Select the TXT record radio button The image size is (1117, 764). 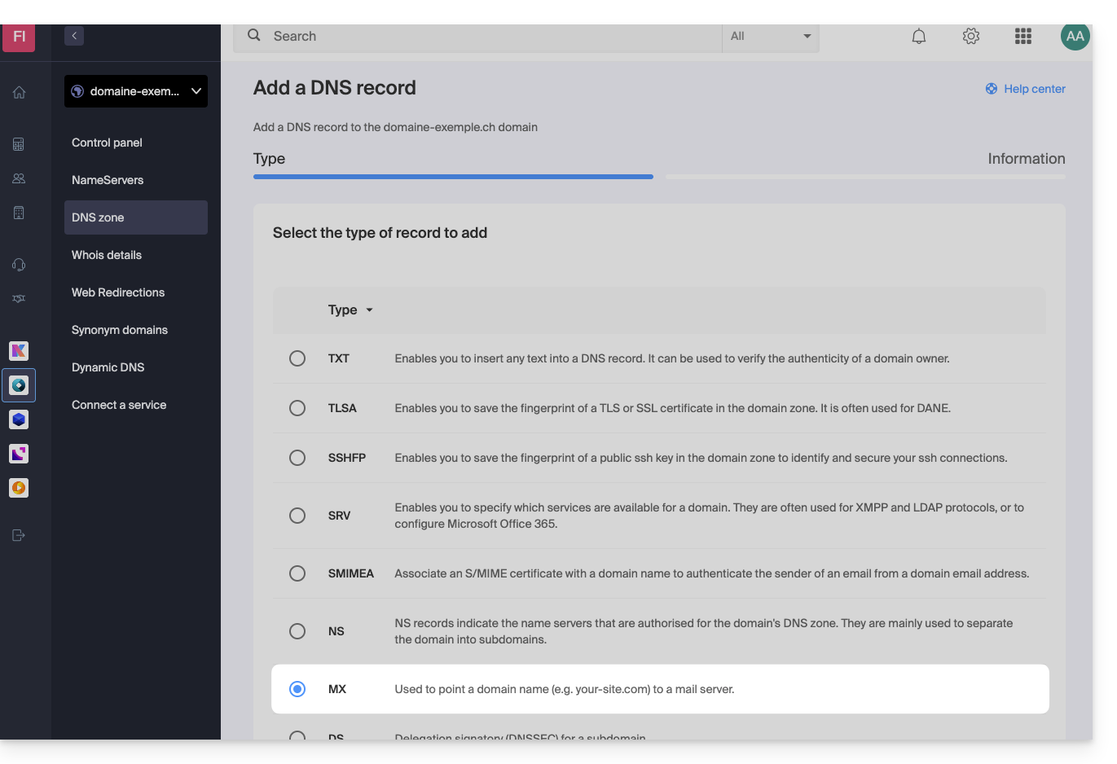point(297,358)
